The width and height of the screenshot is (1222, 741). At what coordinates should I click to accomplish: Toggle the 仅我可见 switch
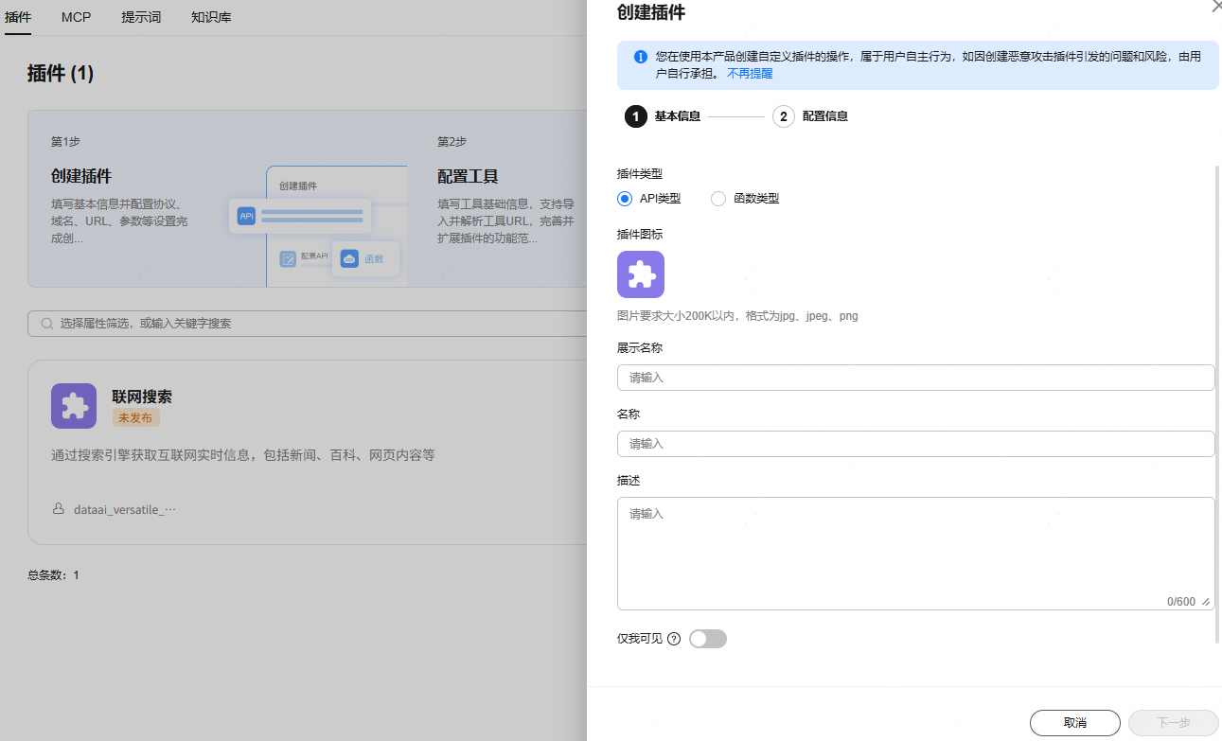(708, 639)
